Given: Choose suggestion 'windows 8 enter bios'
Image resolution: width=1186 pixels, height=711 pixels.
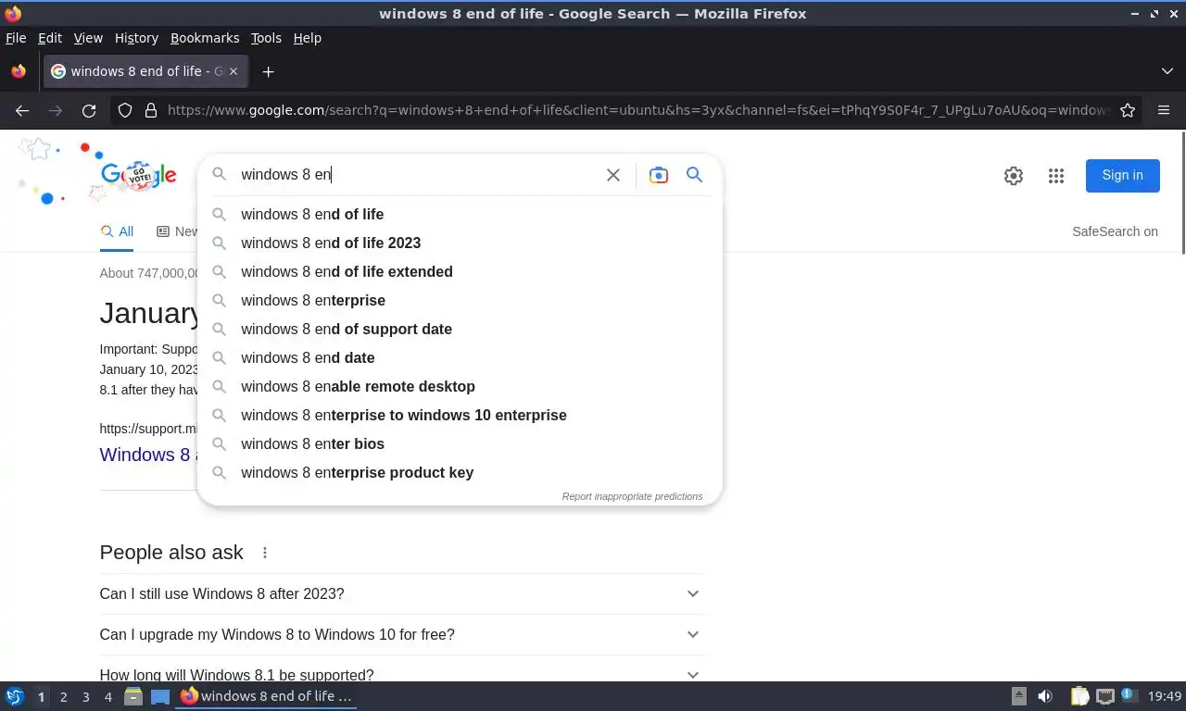Looking at the screenshot, I should (x=460, y=443).
